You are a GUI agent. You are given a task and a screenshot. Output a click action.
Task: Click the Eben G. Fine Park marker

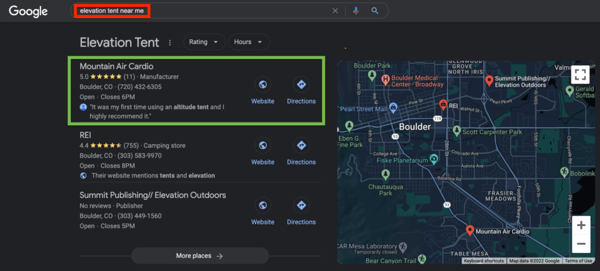349,125
